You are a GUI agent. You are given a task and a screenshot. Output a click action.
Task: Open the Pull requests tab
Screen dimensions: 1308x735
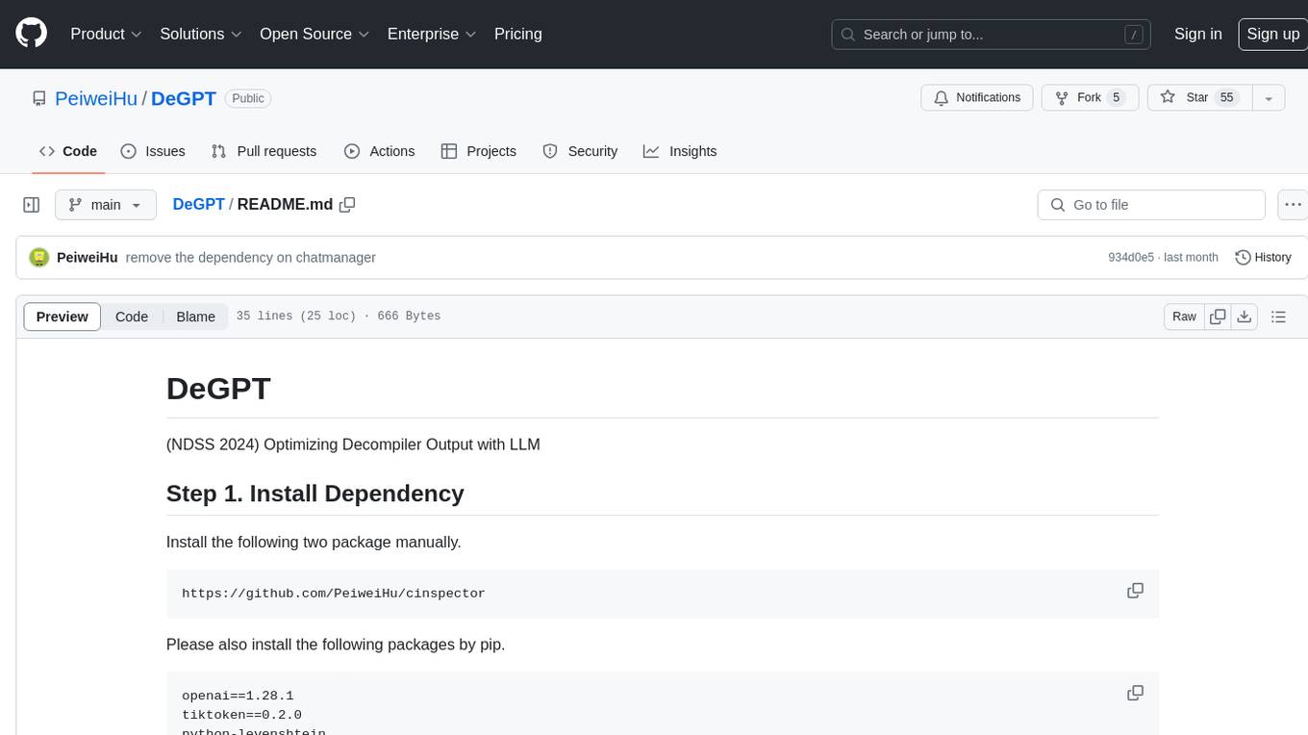click(x=264, y=151)
